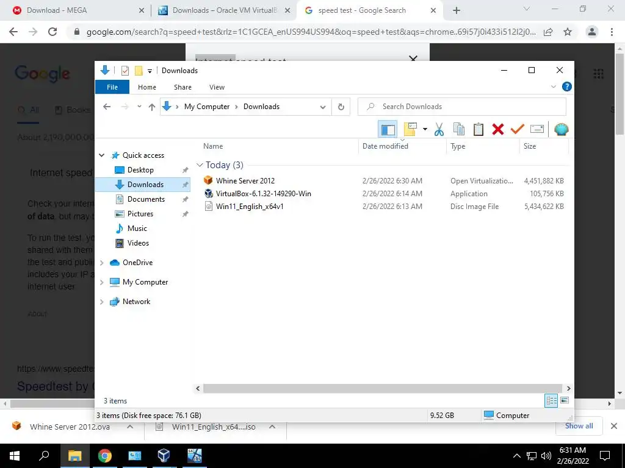This screenshot has height=468, width=625.
Task: Open Chrome profile avatar icon
Action: click(x=592, y=32)
